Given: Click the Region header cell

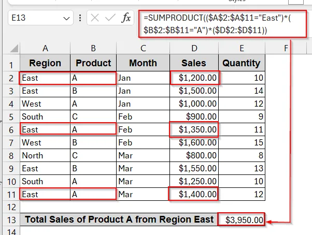Looking at the screenshot, I should pyautogui.click(x=45, y=63).
